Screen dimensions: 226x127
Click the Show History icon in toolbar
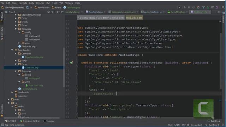pos(213,7)
